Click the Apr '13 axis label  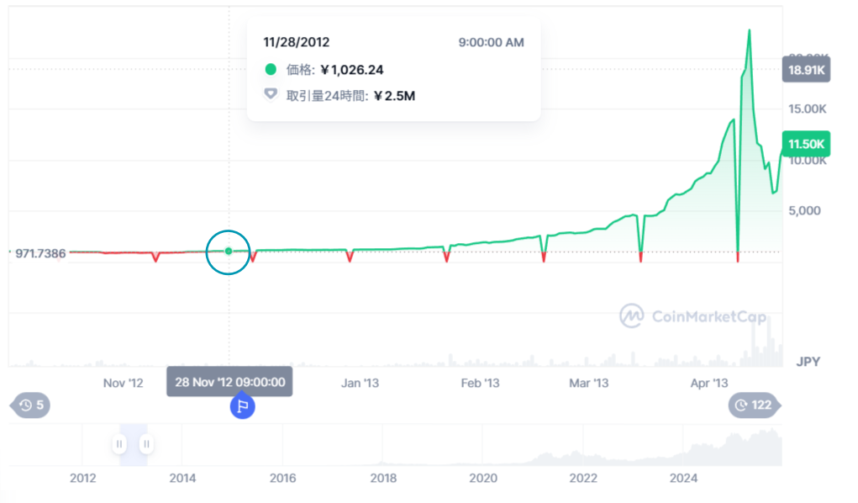click(x=708, y=384)
